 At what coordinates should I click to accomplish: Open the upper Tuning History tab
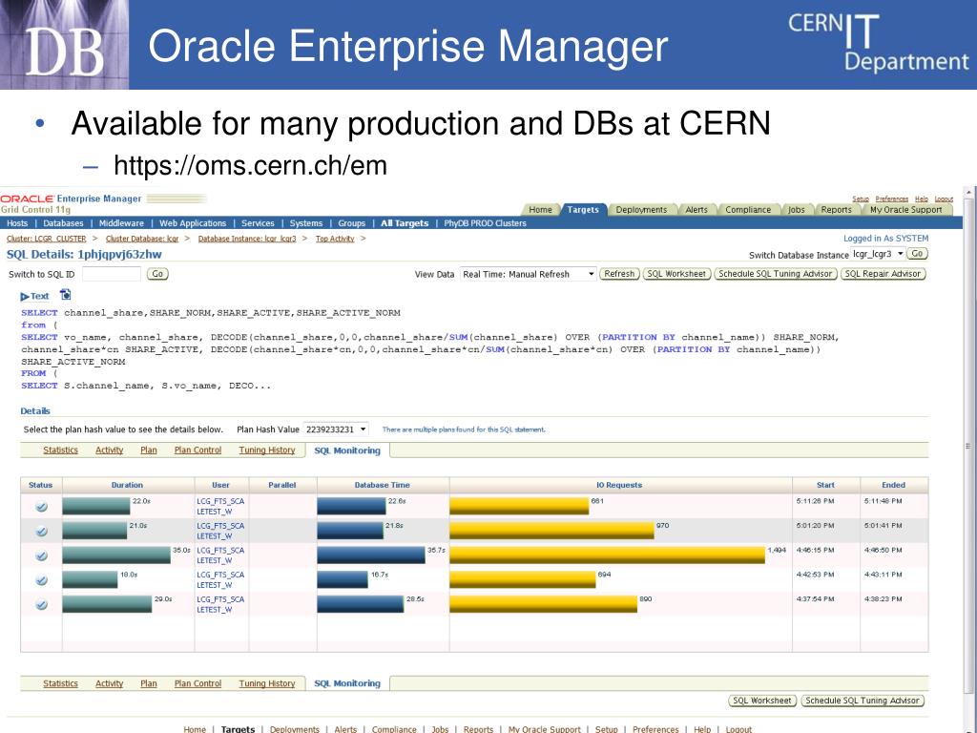tap(267, 450)
